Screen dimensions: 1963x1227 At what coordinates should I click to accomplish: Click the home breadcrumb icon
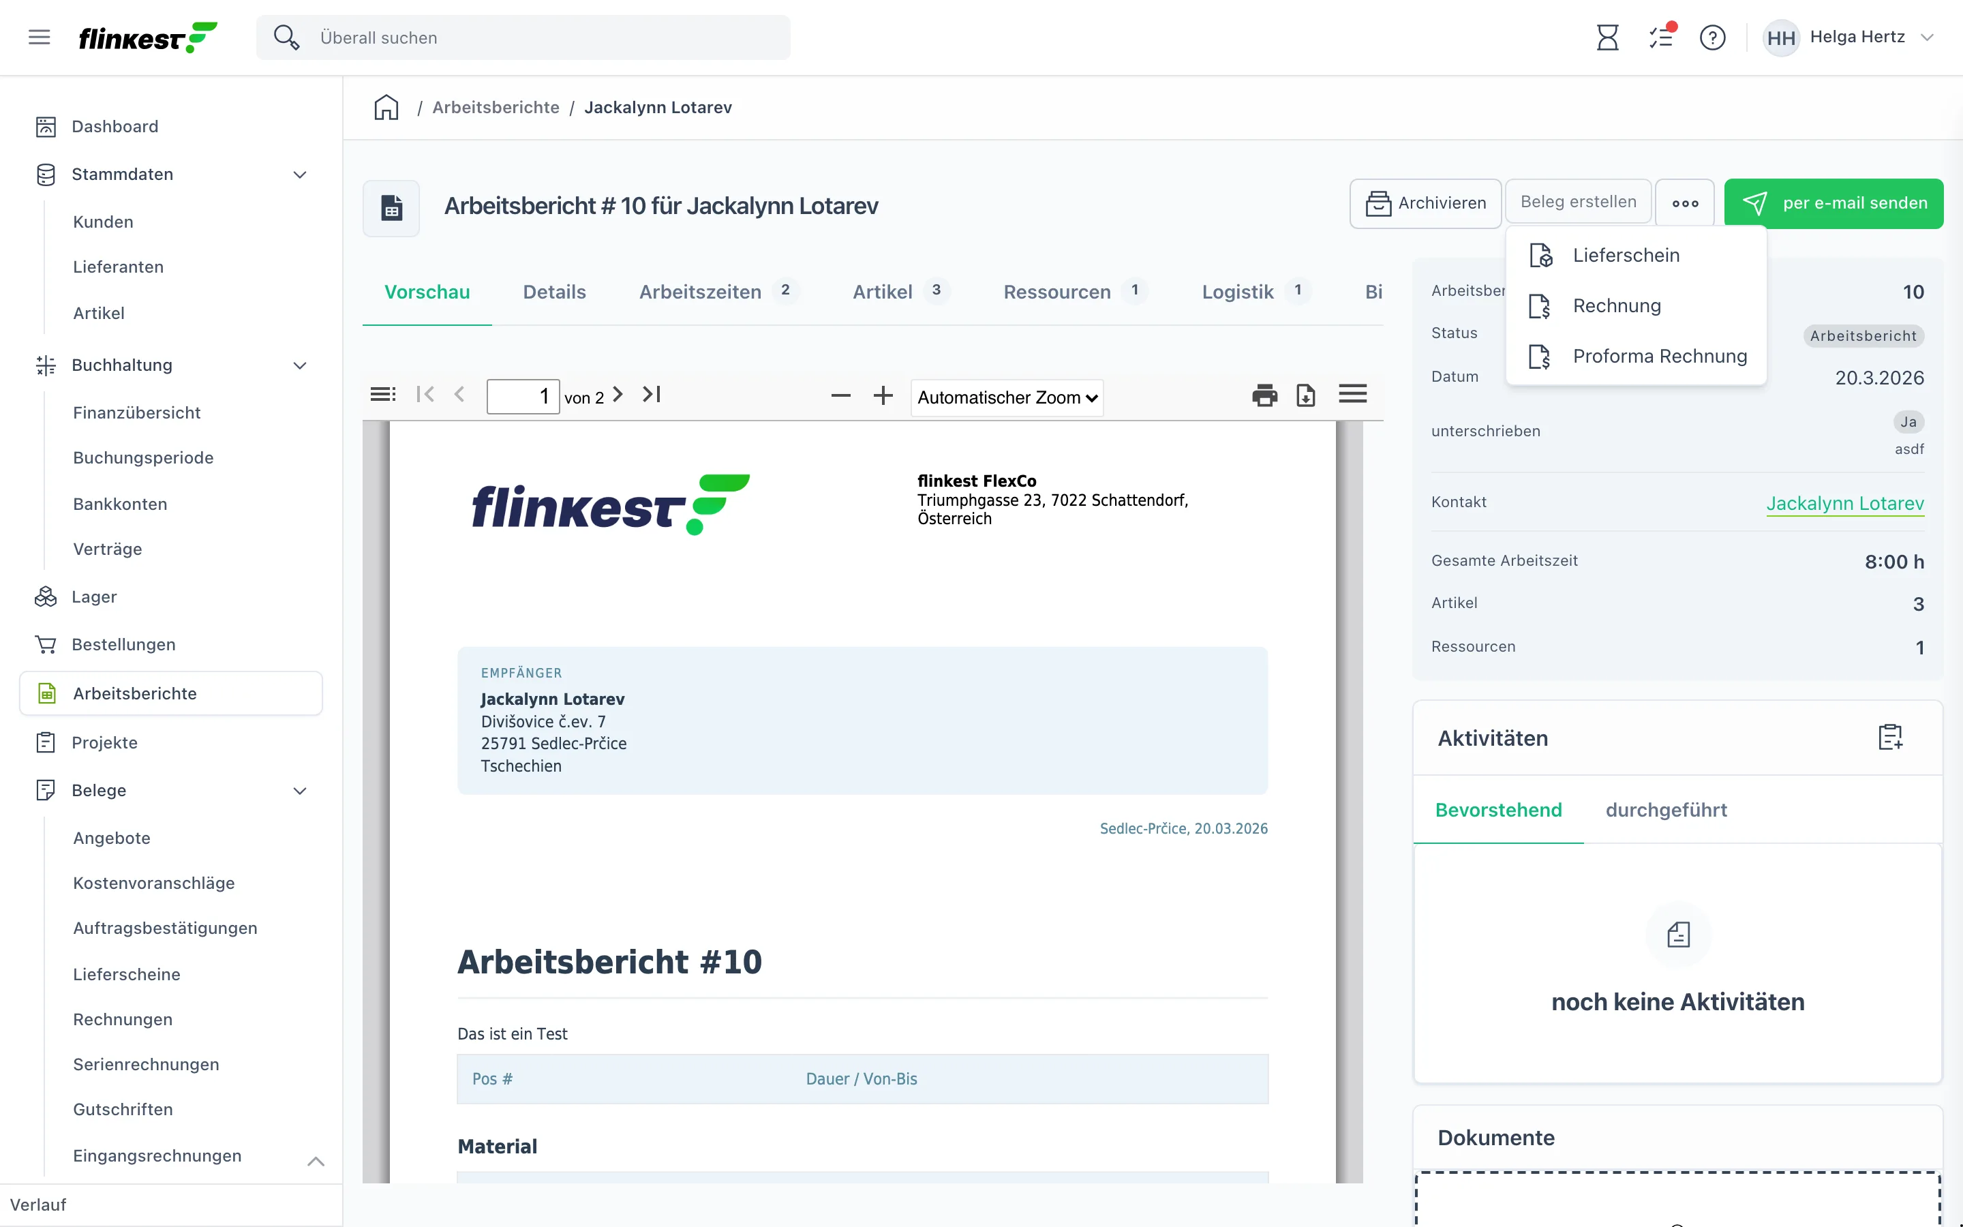pyautogui.click(x=386, y=107)
